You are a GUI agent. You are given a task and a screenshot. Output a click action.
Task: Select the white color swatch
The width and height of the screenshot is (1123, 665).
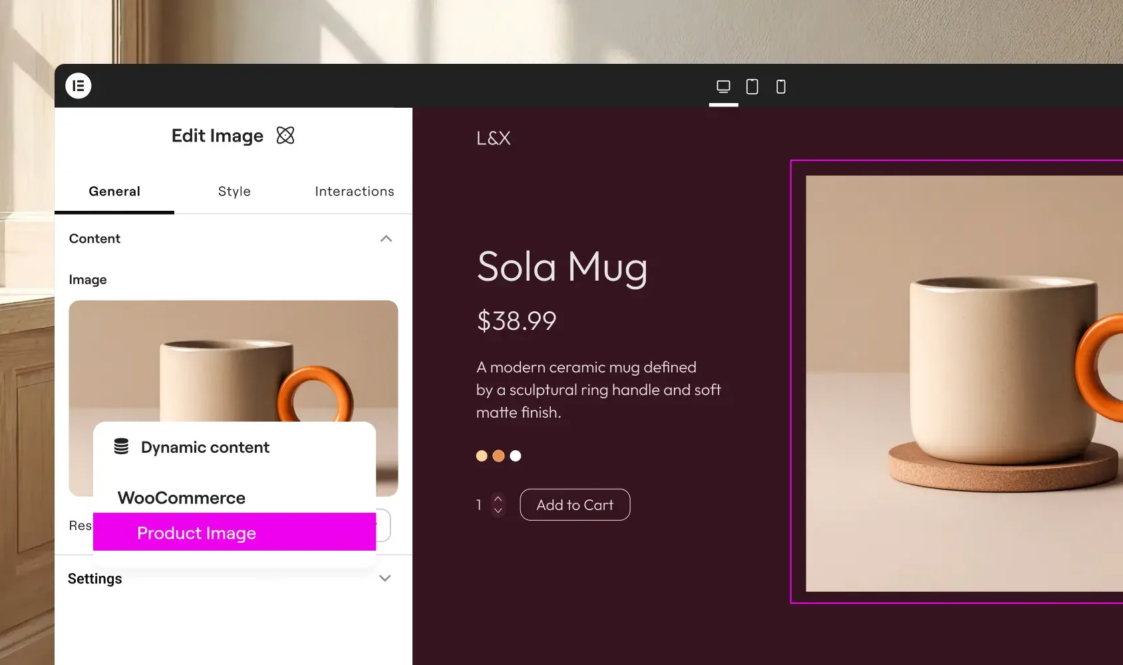[516, 456]
